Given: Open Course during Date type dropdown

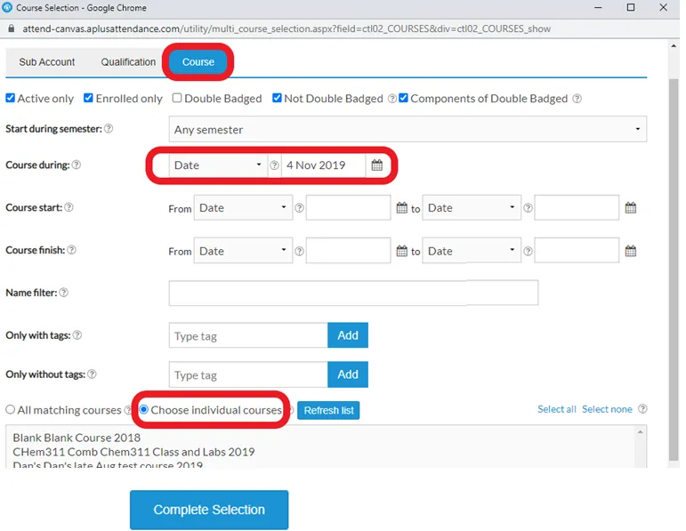Looking at the screenshot, I should [x=218, y=165].
